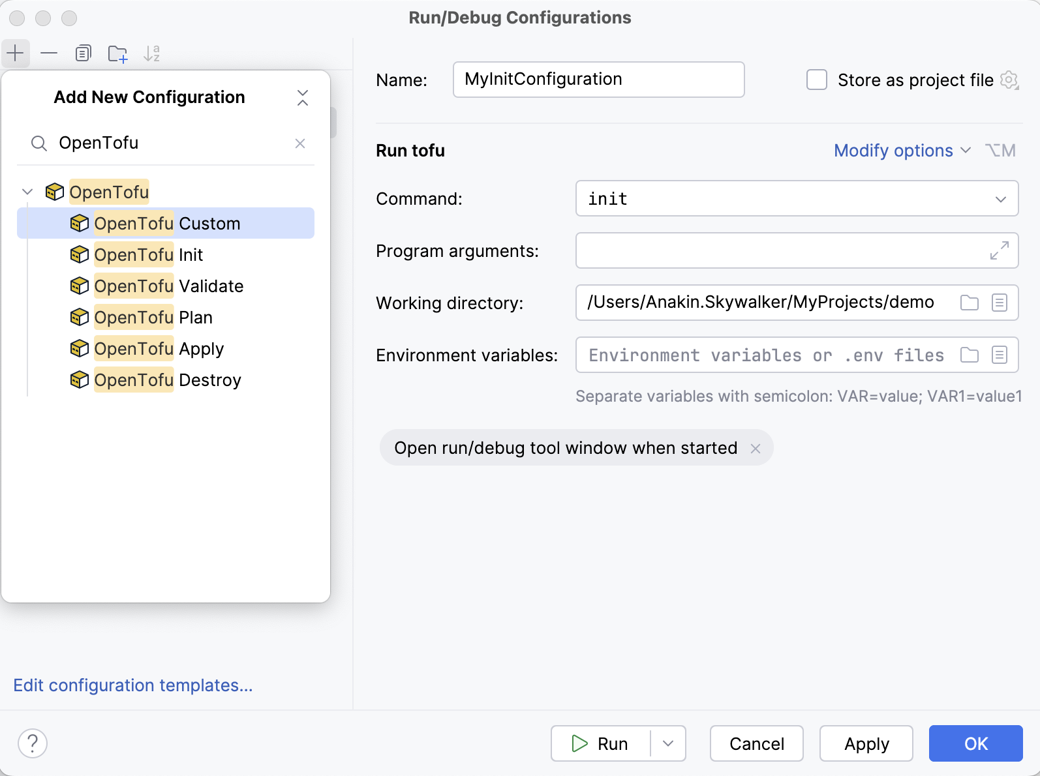Select OpenTofu Validate configuration type
The width and height of the screenshot is (1040, 776).
[x=166, y=286]
